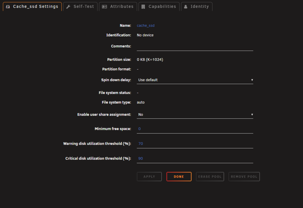Open the Capabilities tab
The image size is (303, 208).
(x=159, y=7)
